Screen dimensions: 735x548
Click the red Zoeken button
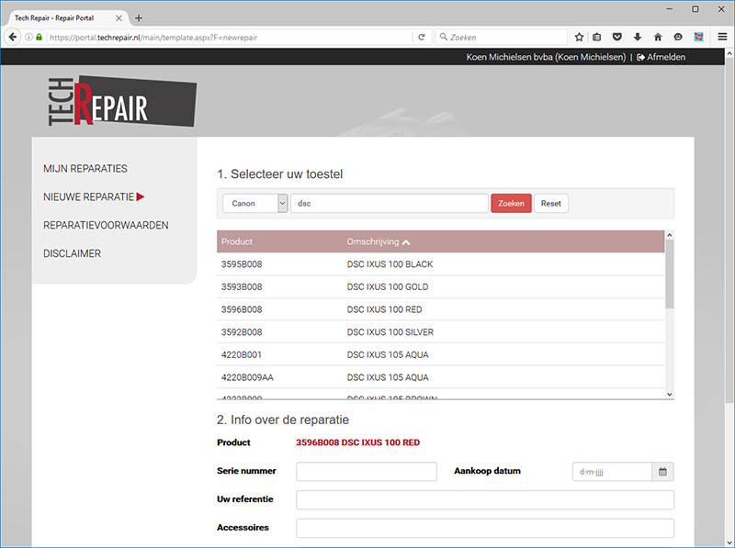[511, 203]
